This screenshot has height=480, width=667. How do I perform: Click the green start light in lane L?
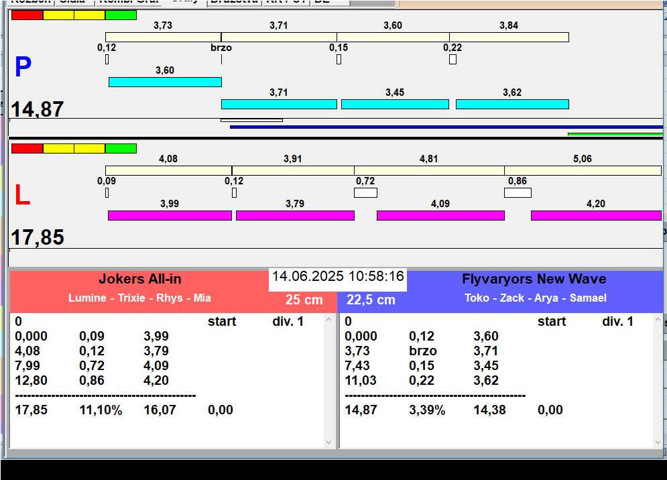coord(121,148)
